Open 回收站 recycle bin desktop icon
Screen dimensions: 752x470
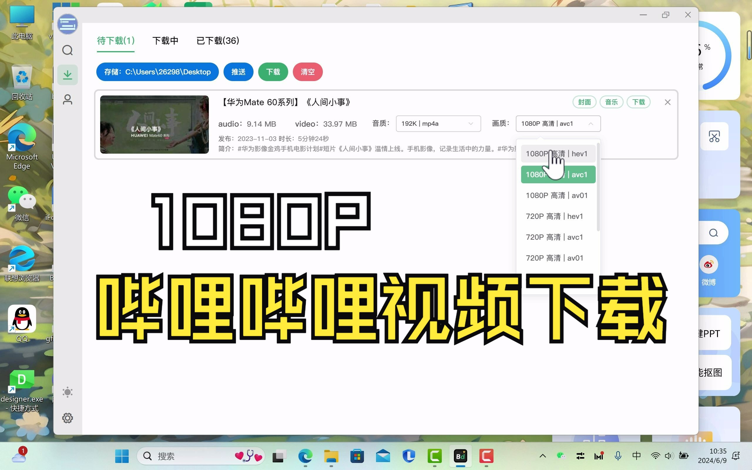tap(22, 83)
